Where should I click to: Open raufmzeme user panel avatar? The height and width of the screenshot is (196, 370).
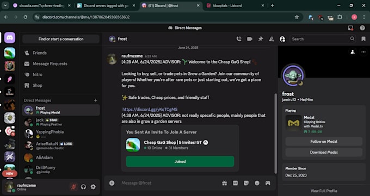[9, 187]
